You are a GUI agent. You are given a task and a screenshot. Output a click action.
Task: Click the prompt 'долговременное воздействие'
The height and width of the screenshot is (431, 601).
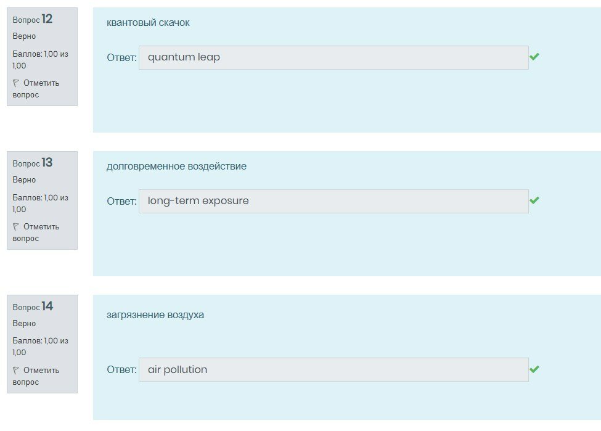176,166
